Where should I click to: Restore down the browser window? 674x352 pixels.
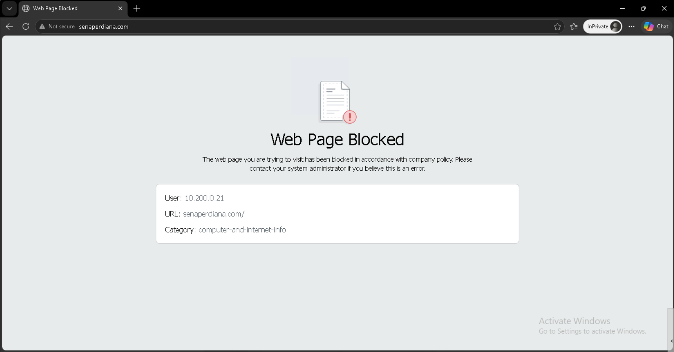pos(643,8)
